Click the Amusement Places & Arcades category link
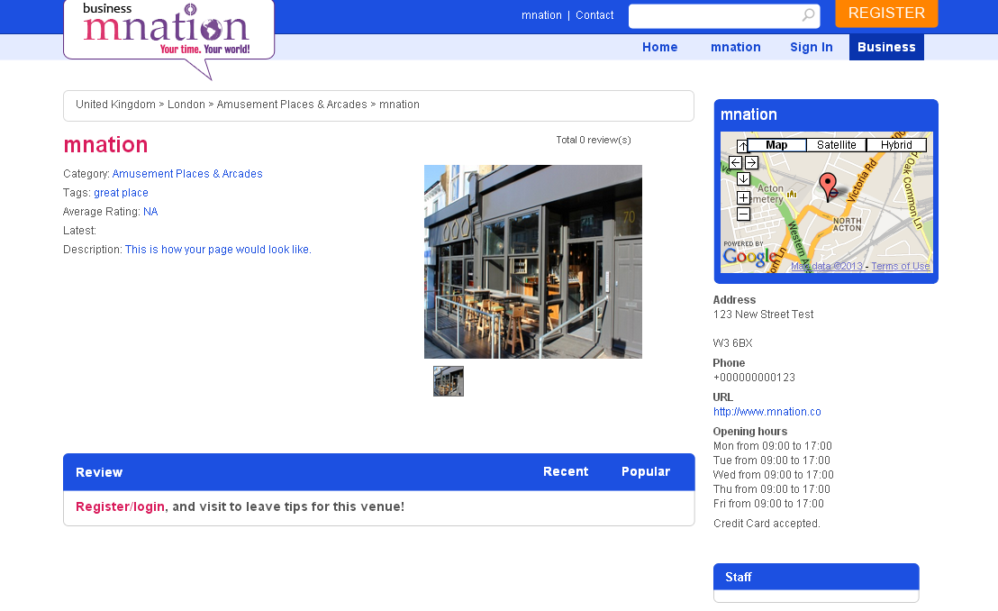 187,174
